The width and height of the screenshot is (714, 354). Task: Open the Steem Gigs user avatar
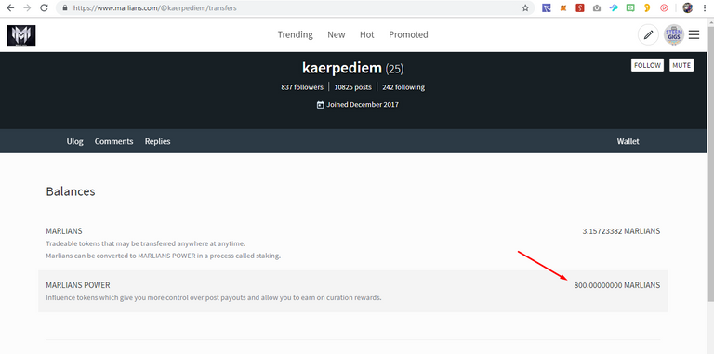674,35
